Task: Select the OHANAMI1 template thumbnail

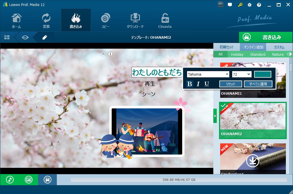Action: click(x=253, y=94)
